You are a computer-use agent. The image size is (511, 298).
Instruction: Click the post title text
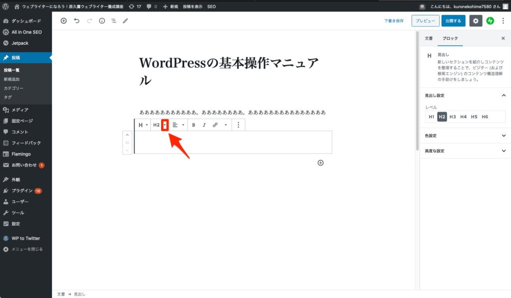pyautogui.click(x=229, y=72)
